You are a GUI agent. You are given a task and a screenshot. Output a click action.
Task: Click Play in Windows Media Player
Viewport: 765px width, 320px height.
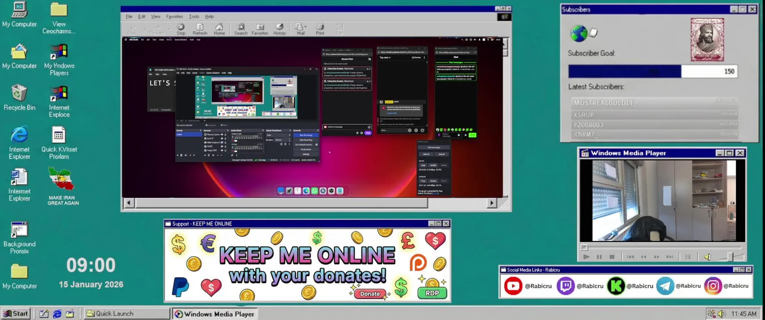(x=586, y=257)
